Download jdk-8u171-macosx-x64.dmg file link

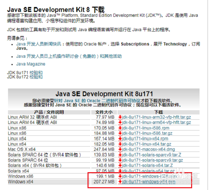148,149
